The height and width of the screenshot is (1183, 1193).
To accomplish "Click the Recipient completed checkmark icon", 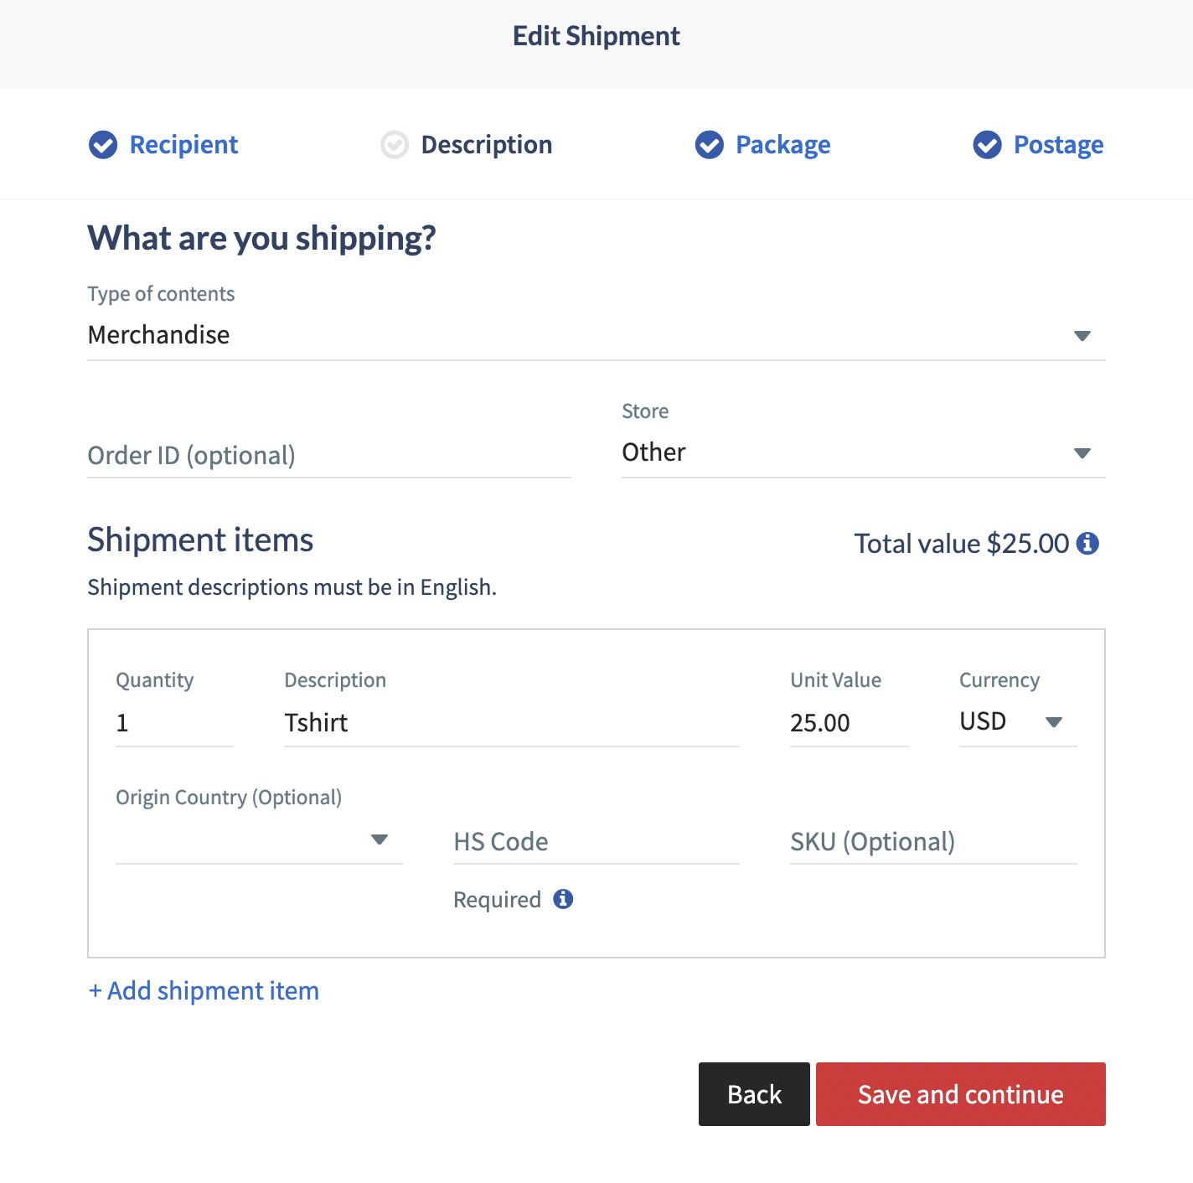I will click(x=103, y=145).
